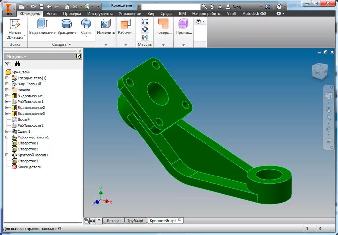Switch to the Управление ribbon tab
The width and height of the screenshot is (338, 235).
tap(130, 13)
